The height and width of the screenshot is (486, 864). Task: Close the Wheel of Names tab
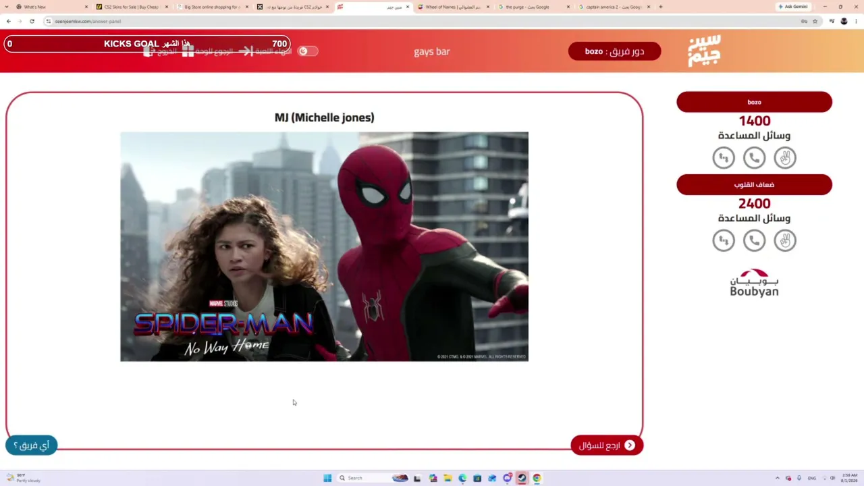point(487,7)
